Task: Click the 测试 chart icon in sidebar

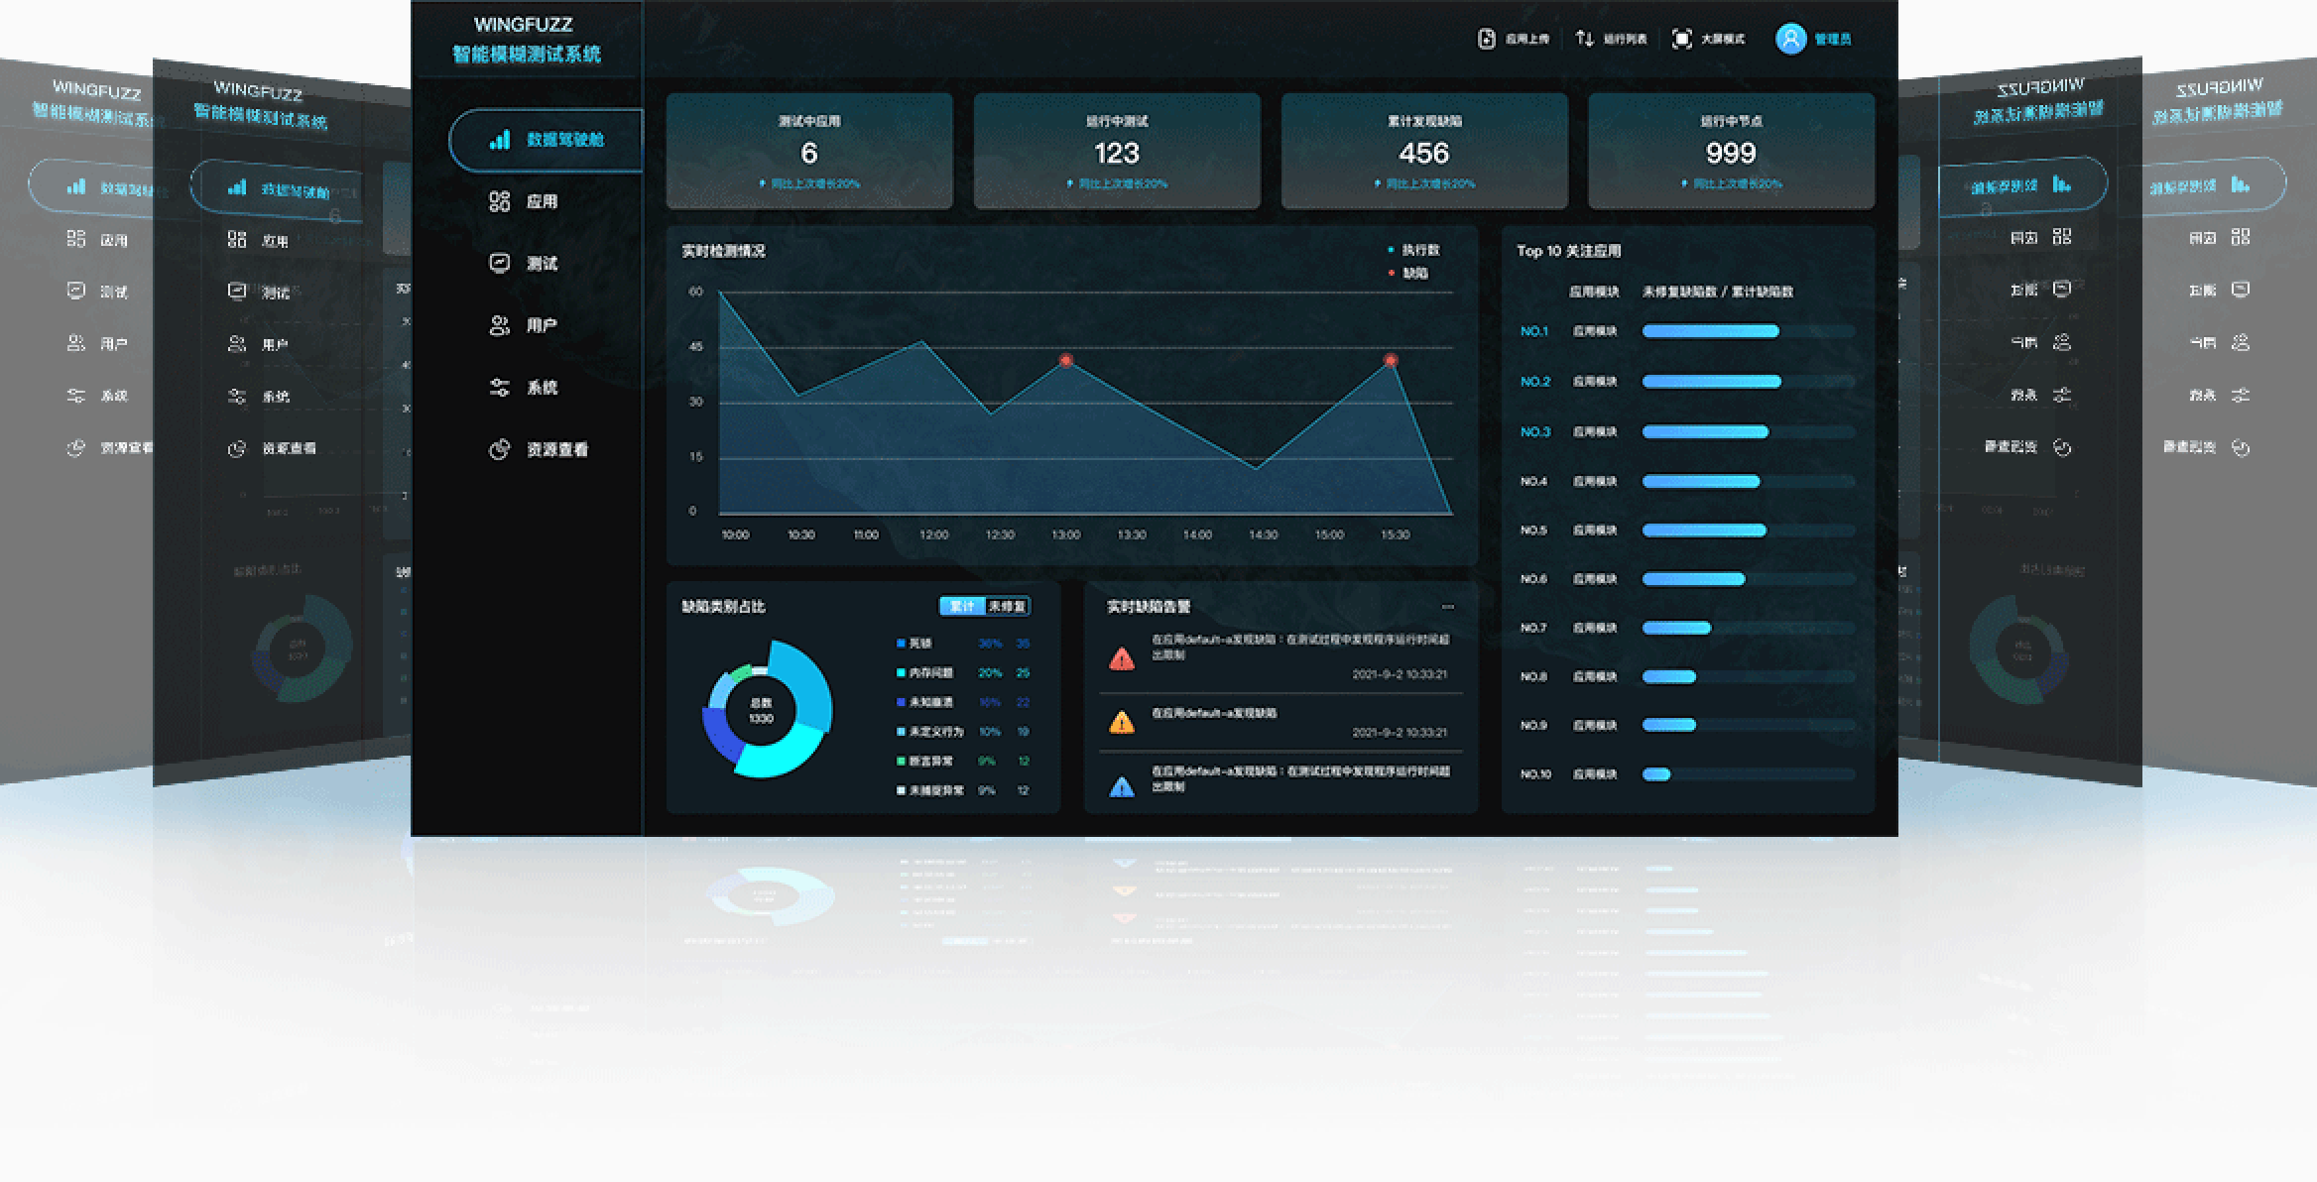Action: [500, 263]
